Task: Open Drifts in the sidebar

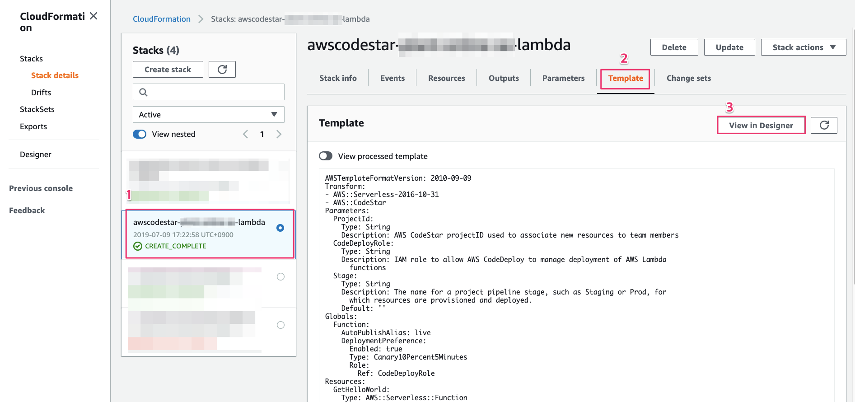Action: click(41, 93)
